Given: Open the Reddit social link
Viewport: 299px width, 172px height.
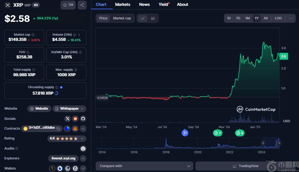Looking at the screenshot, I should coord(75,119).
